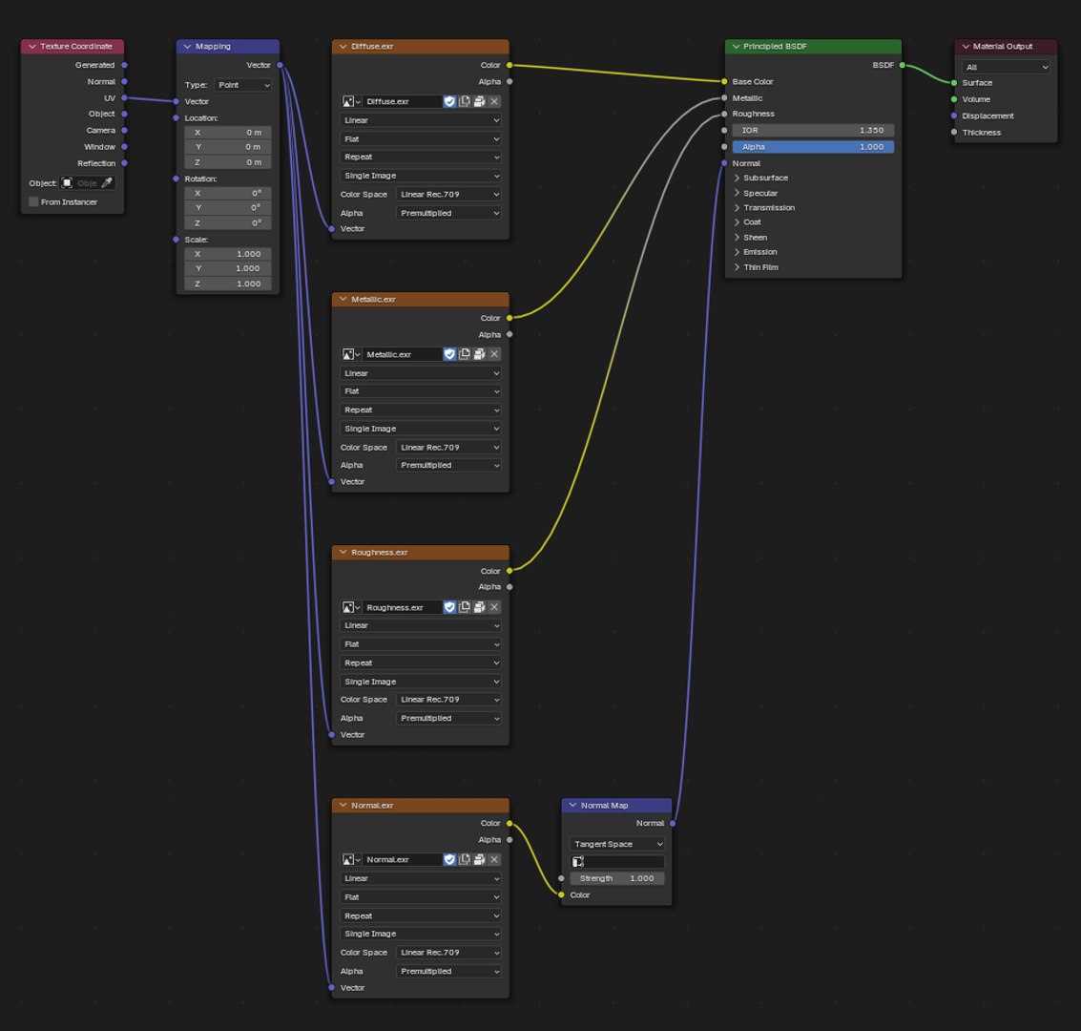Open Roughness.exr Repeat extension dropdown
This screenshot has width=1081, height=1031.
click(x=421, y=663)
